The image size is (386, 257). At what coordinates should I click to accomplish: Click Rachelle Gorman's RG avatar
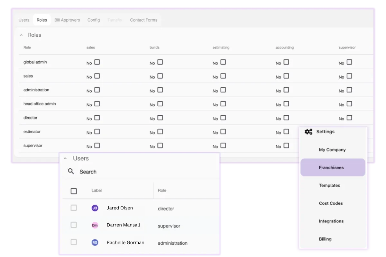click(95, 243)
